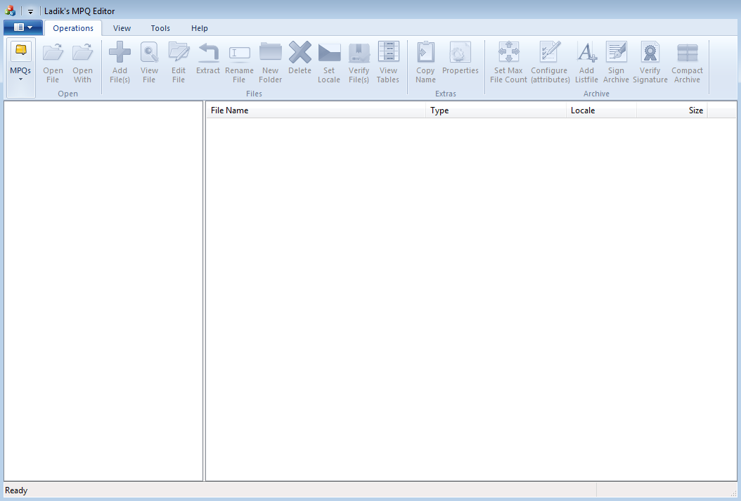This screenshot has width=741, height=501.
Task: Click the Delete X icon
Action: point(299,52)
